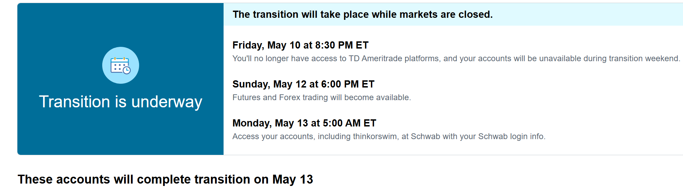
Task: Click the TD Ameritrade platforms description line
Action: click(x=456, y=58)
